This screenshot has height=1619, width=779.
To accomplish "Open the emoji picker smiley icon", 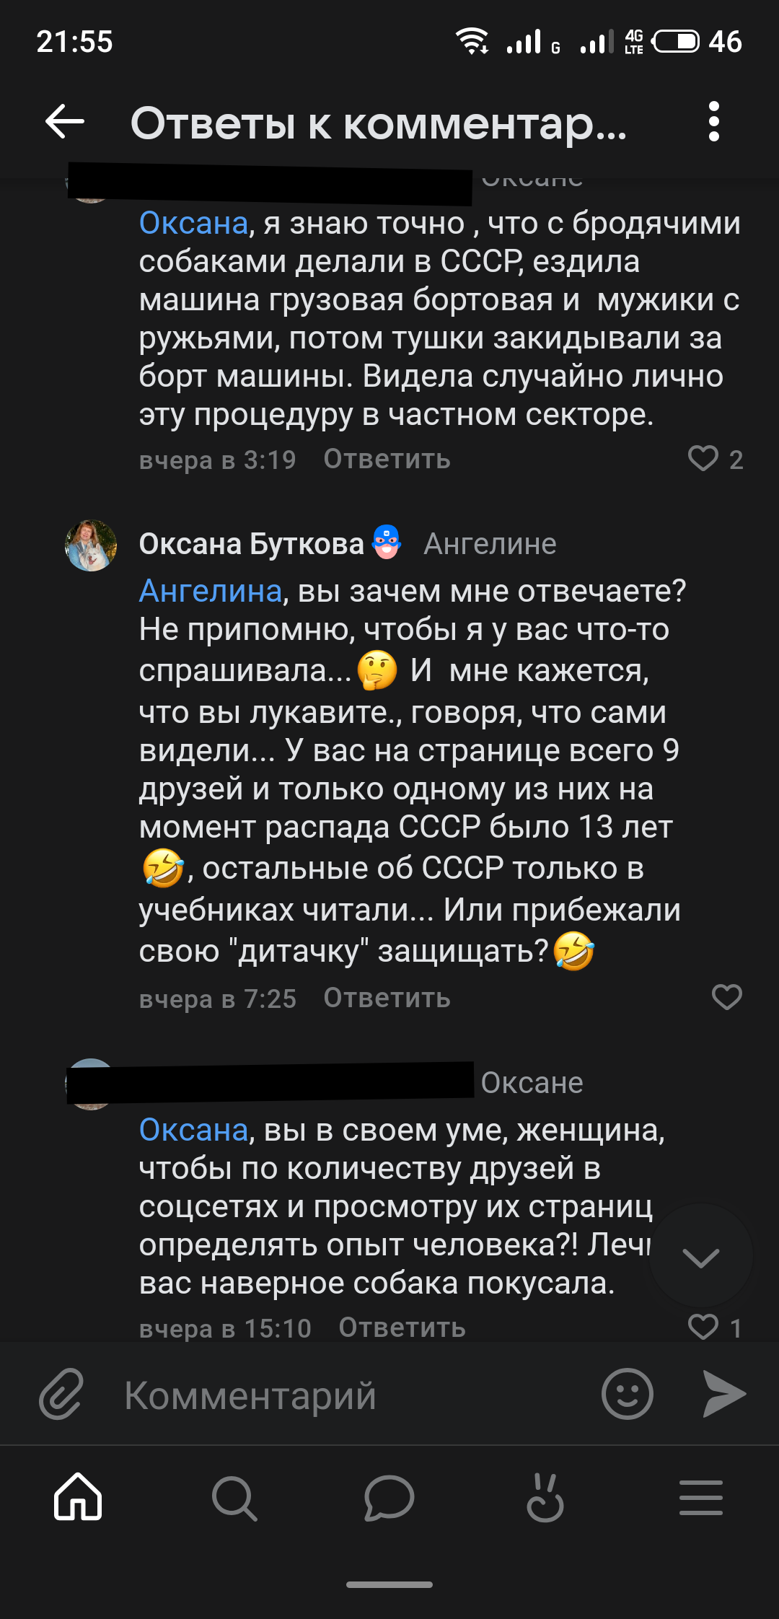I will tap(627, 1394).
